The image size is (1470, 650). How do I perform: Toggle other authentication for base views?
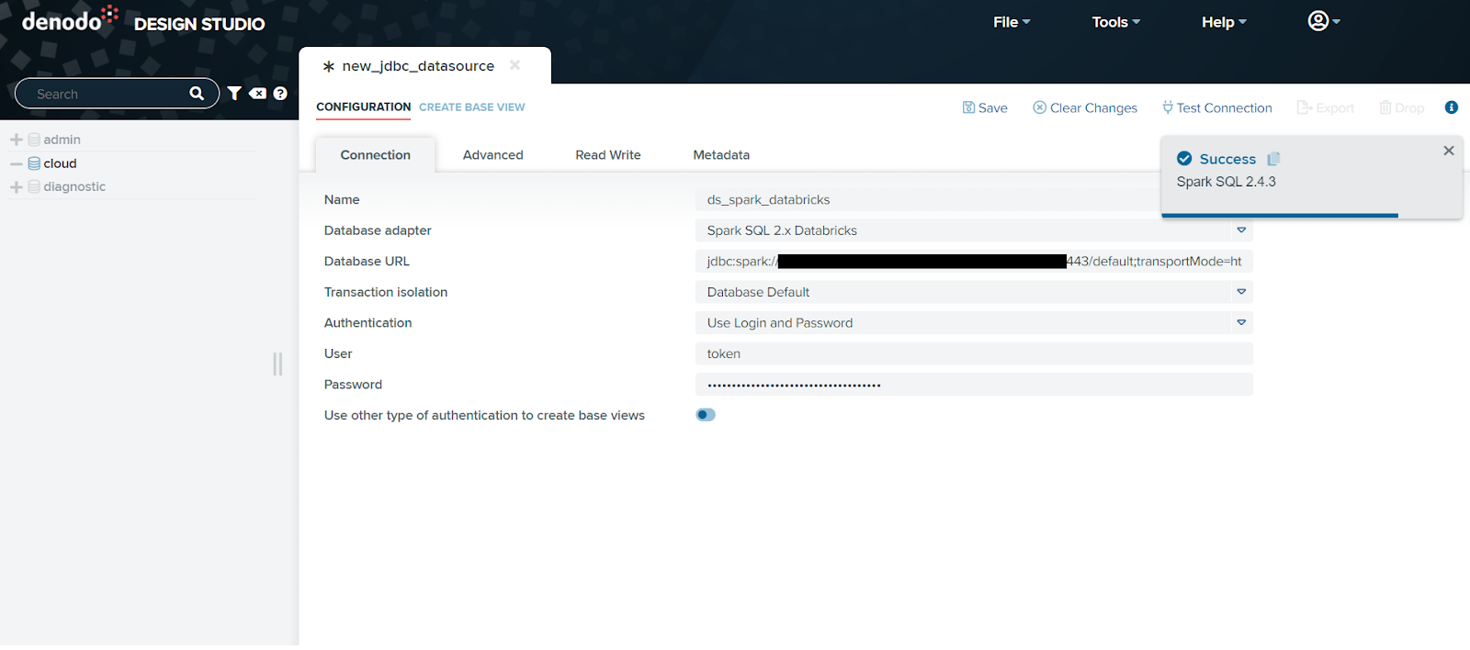tap(706, 415)
